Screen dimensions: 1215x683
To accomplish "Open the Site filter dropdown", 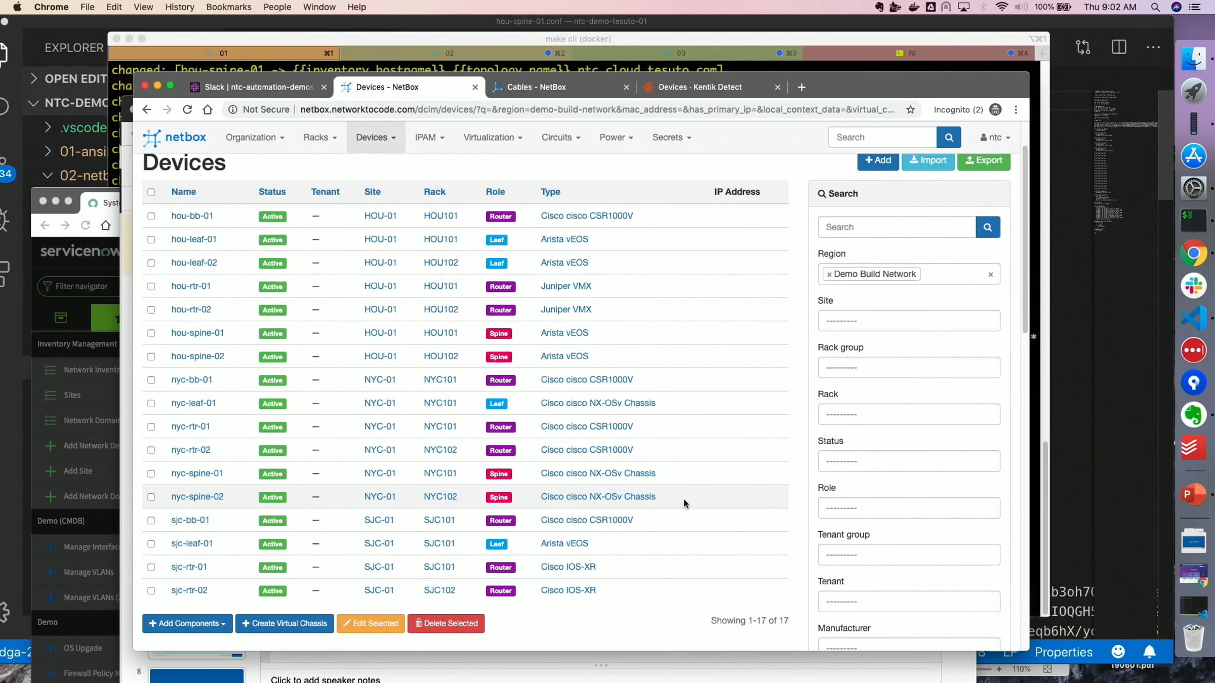I will [x=909, y=321].
